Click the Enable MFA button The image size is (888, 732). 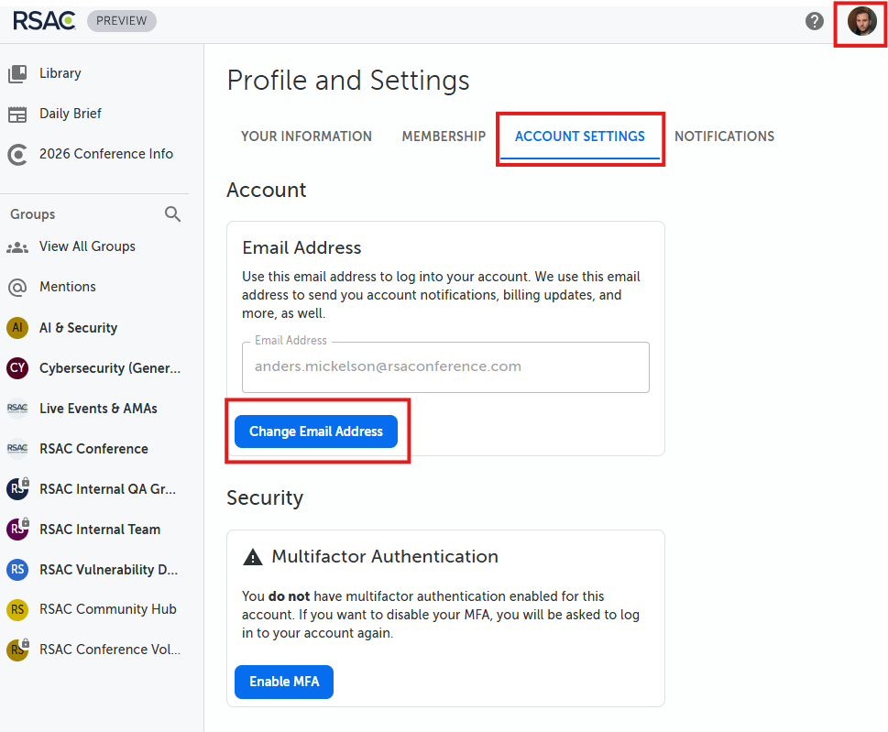284,682
